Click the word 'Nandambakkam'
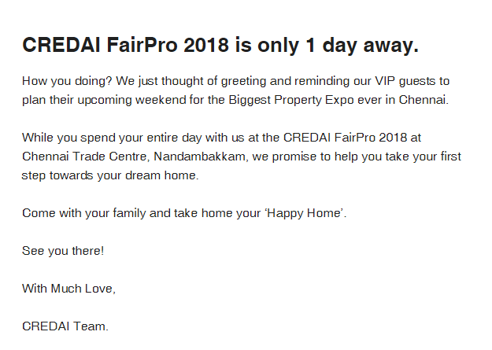The image size is (492, 350). (x=200, y=157)
